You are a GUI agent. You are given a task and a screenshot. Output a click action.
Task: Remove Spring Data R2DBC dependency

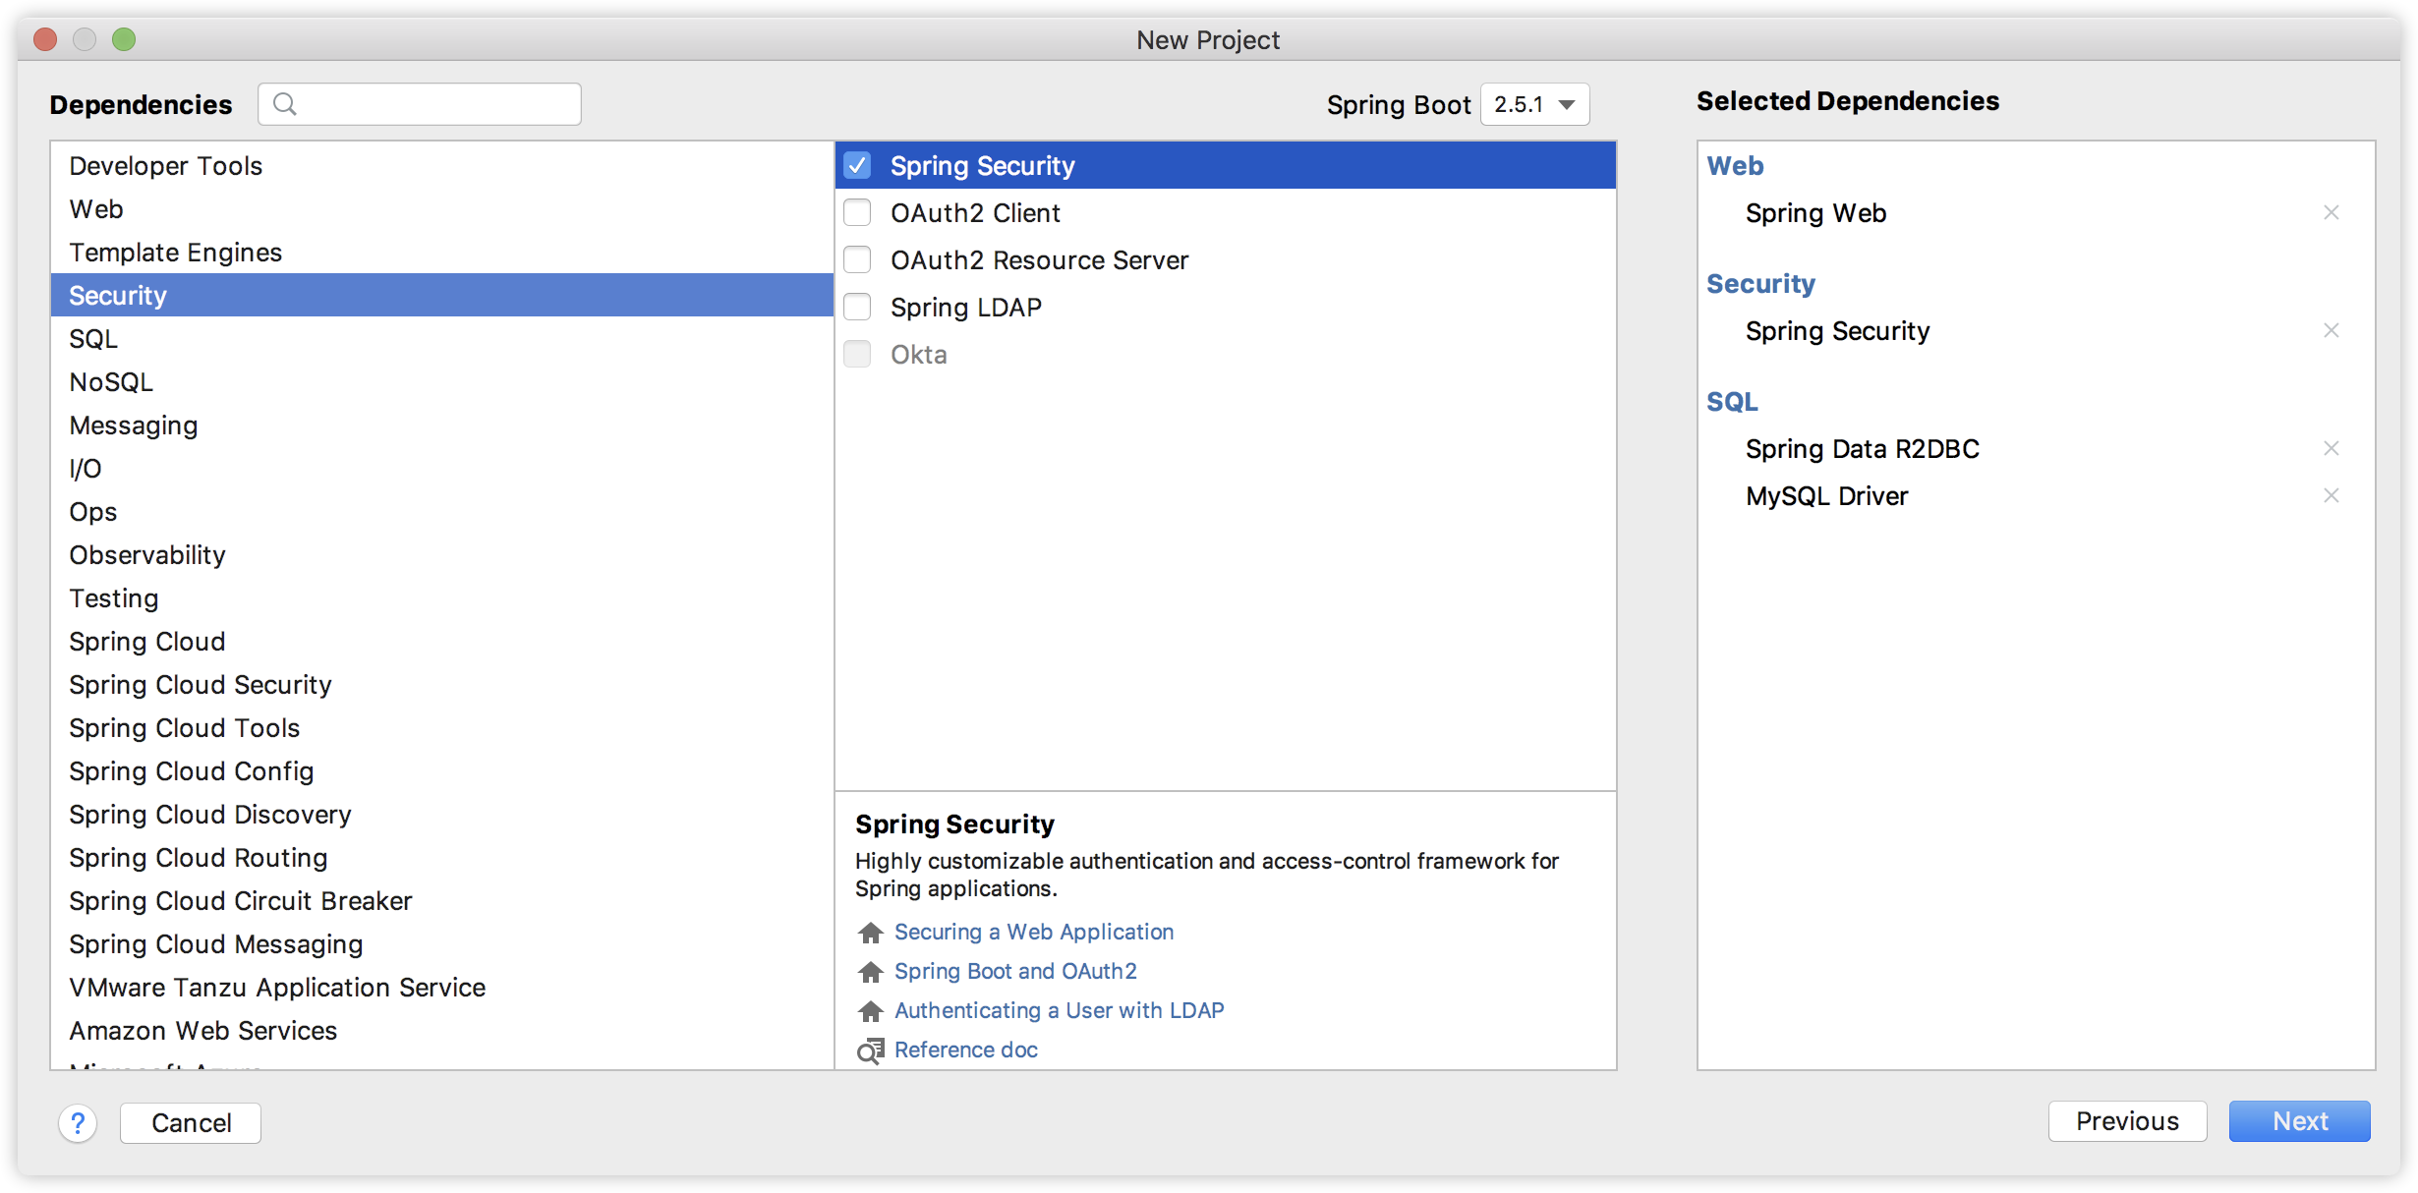click(2331, 448)
